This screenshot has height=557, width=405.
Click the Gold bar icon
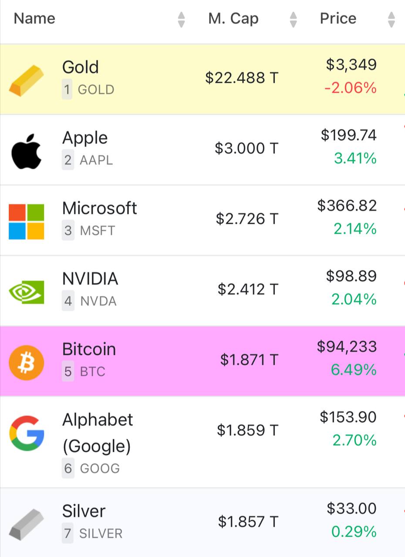click(x=27, y=80)
